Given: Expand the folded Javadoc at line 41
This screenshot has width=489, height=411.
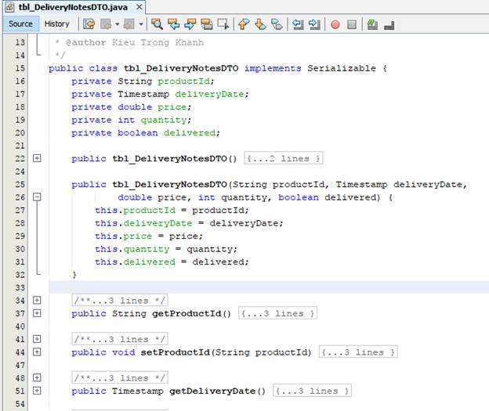Looking at the screenshot, I should [x=37, y=339].
